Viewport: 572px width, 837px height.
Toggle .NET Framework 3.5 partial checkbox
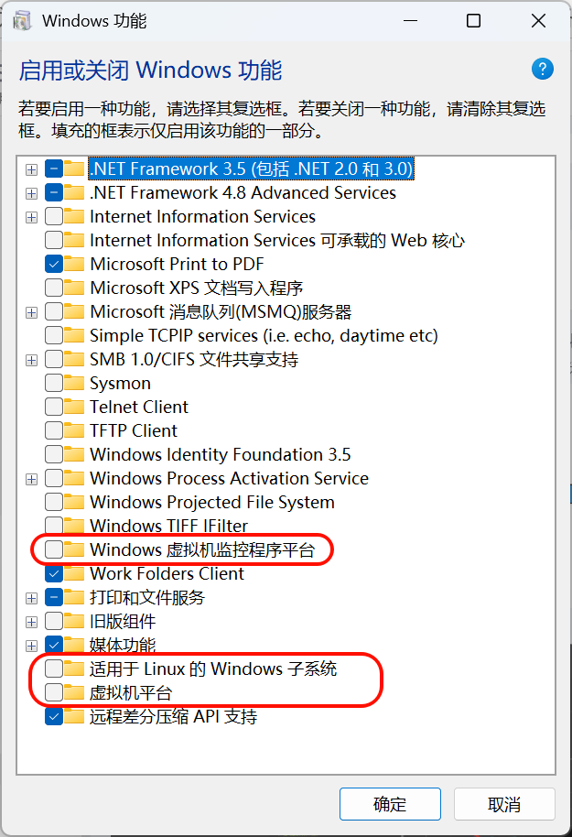[54, 168]
